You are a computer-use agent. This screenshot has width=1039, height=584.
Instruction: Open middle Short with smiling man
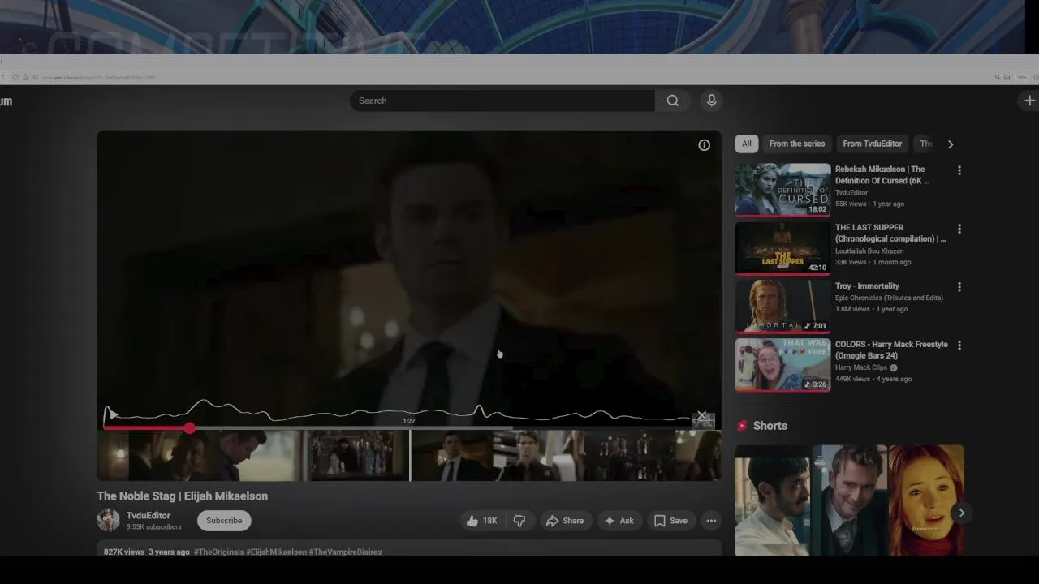849,500
